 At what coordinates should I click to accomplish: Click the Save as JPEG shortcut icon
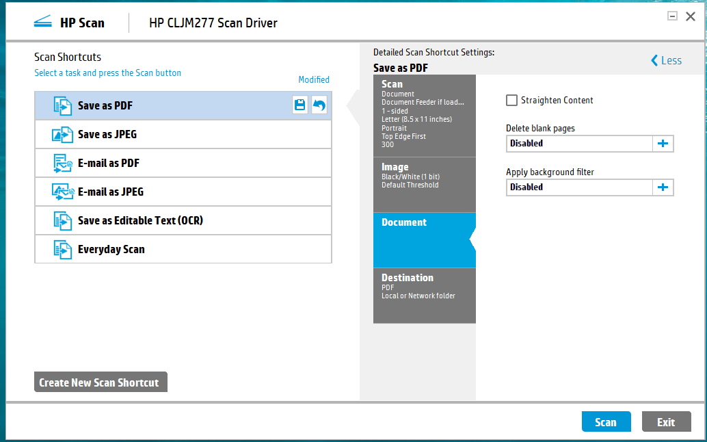tap(62, 135)
